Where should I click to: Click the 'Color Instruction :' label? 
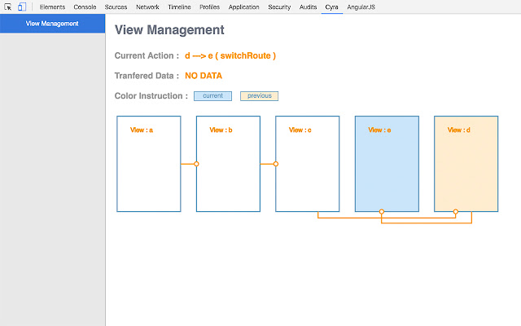tap(151, 96)
